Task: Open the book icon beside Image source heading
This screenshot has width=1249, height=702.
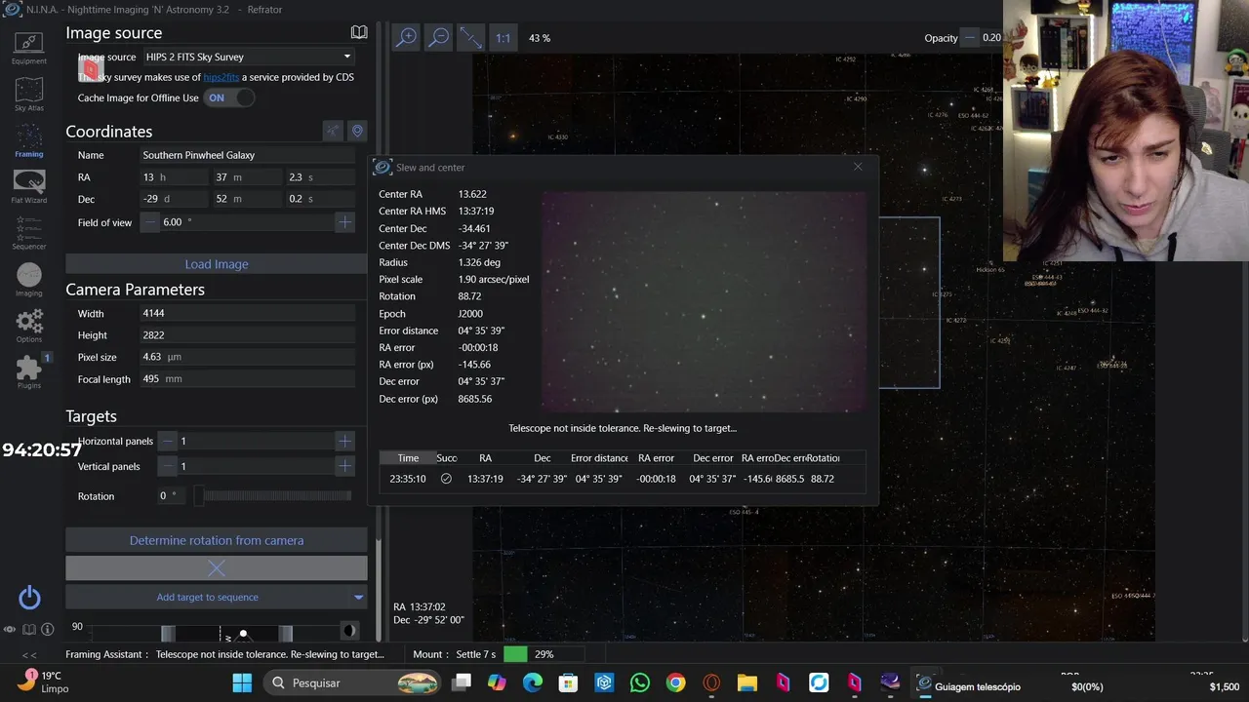Action: coord(359,32)
